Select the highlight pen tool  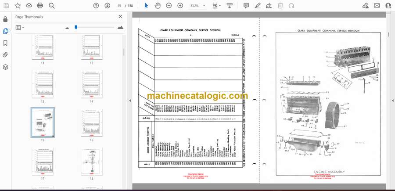[x=258, y=6]
